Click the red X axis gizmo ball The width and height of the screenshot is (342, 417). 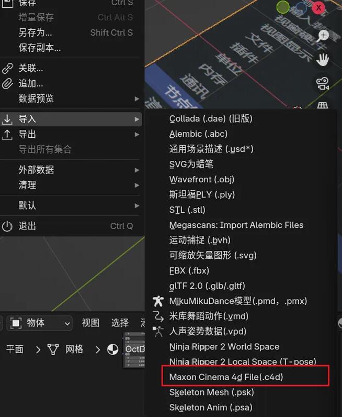point(318,8)
